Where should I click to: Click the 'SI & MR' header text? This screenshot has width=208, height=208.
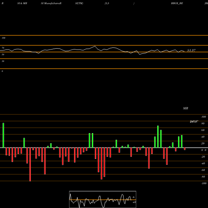tap(22, 3)
